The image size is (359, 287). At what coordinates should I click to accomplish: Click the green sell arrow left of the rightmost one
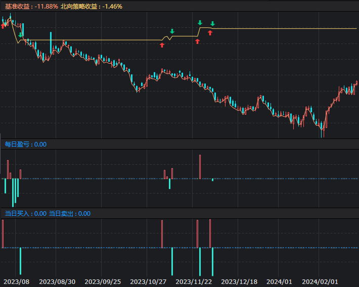[200, 22]
